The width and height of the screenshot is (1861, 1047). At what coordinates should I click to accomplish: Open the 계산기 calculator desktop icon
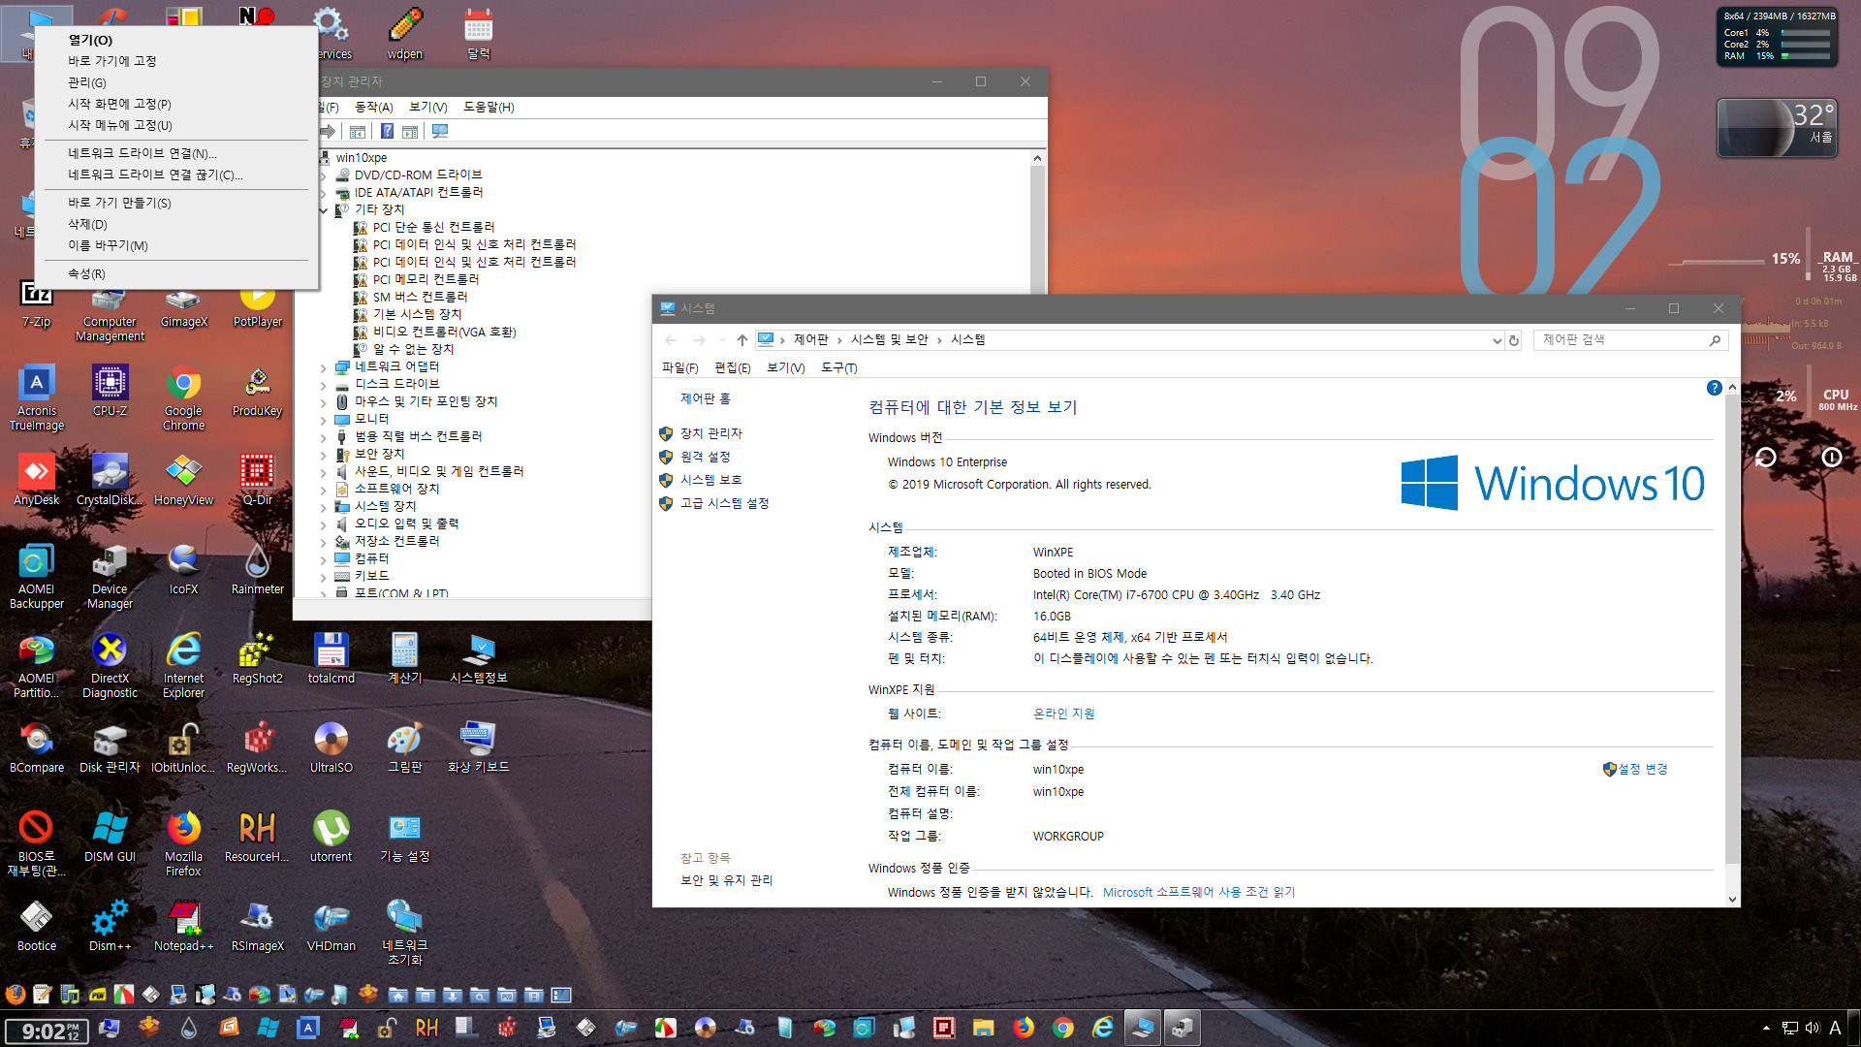pyautogui.click(x=404, y=658)
